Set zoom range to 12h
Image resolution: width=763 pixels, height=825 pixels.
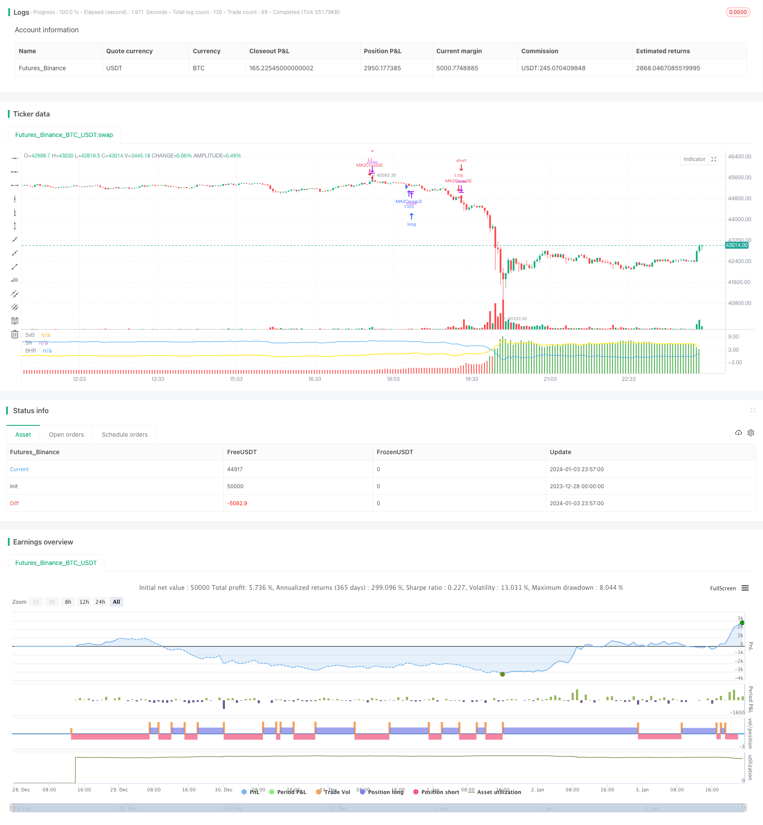tap(84, 602)
